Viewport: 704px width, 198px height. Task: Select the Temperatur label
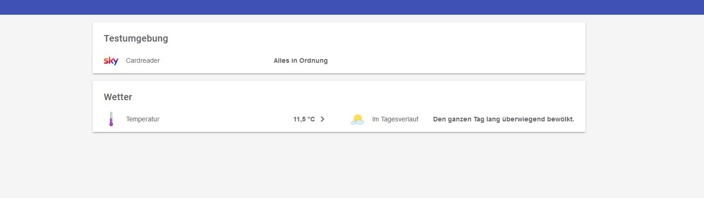coord(143,119)
